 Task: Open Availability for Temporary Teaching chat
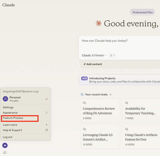point(141,111)
